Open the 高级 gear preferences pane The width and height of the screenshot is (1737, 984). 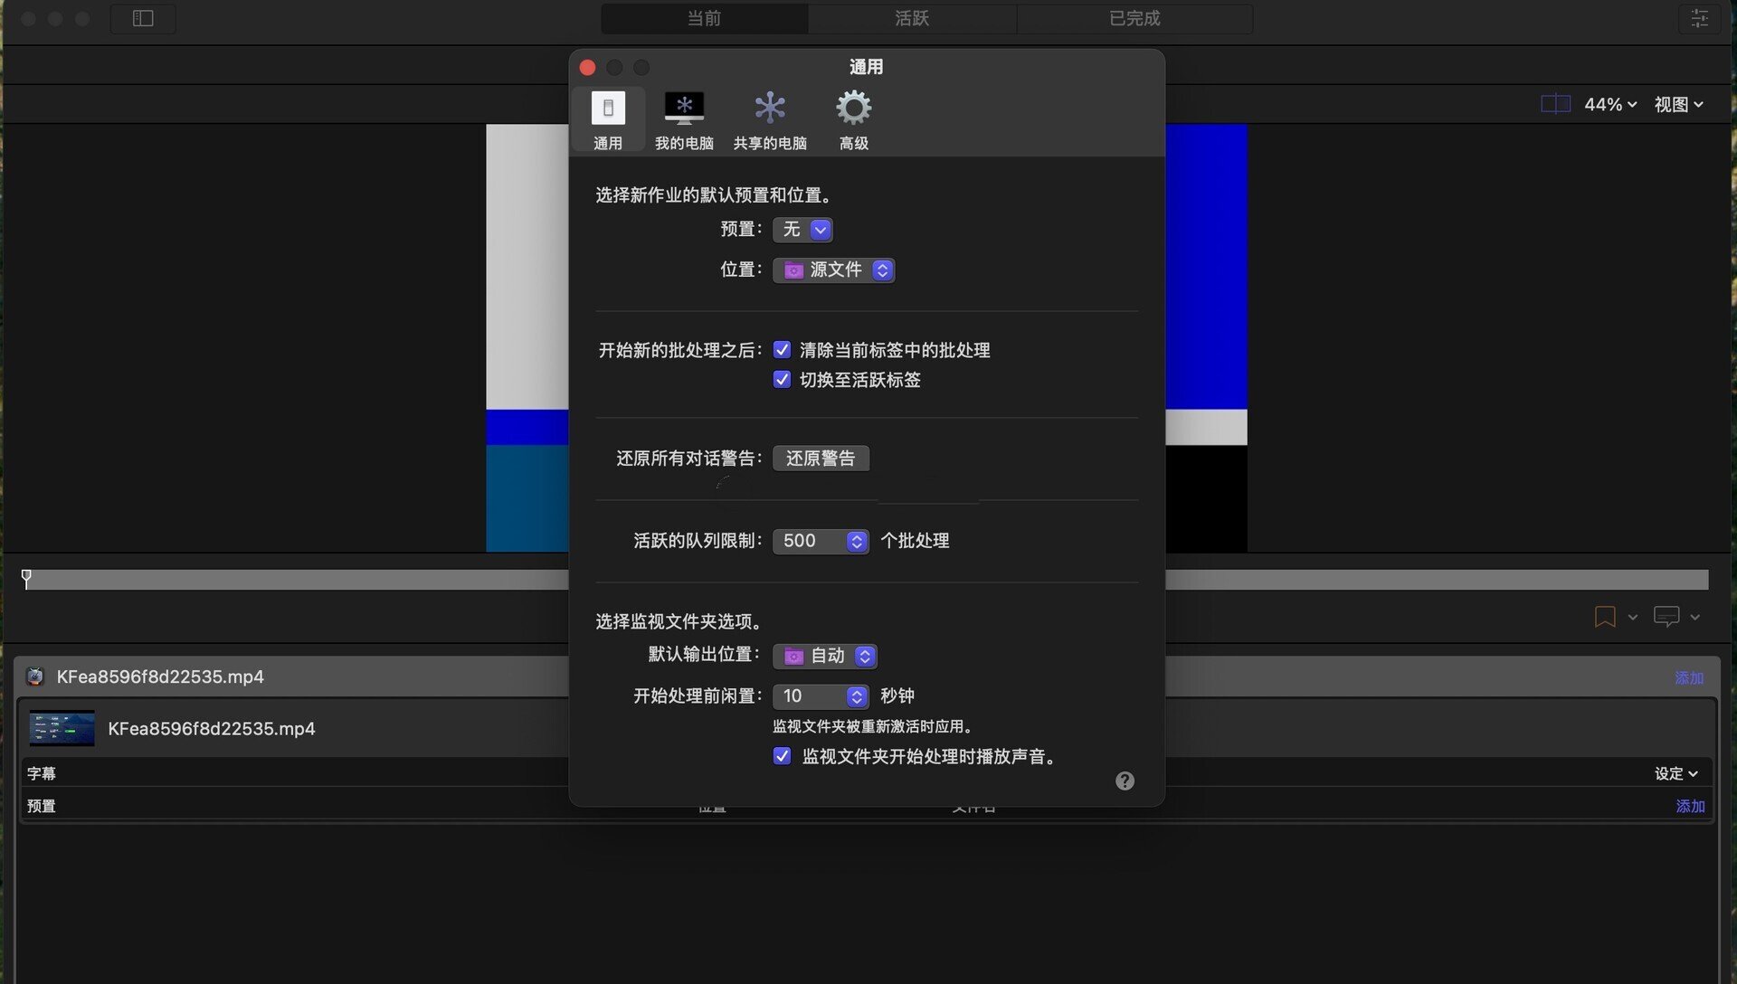(853, 119)
